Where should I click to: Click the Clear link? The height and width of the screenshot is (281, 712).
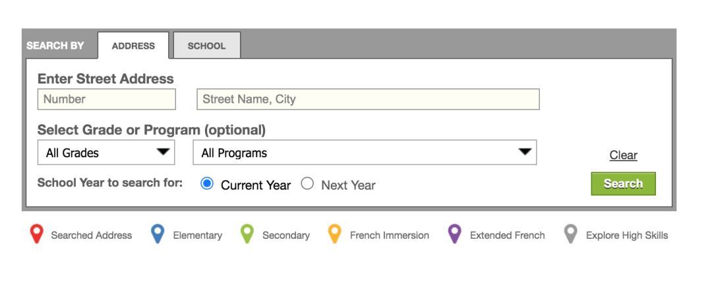(x=623, y=155)
